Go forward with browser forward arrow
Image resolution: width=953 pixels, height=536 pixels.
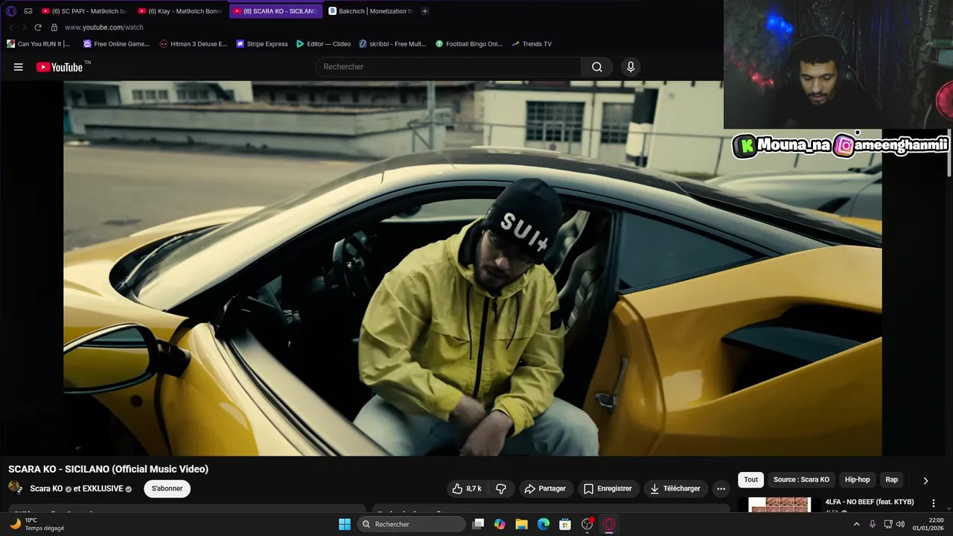coord(24,28)
